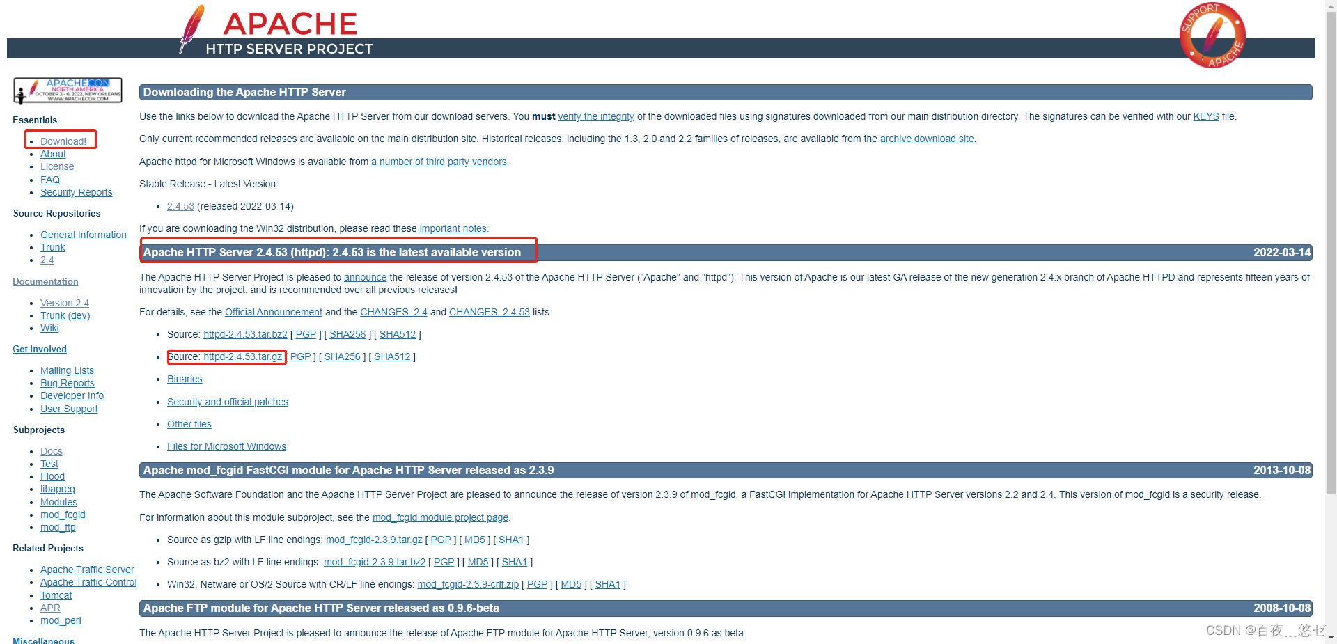The image size is (1337, 644).
Task: Open the Binaries link
Action: point(185,379)
